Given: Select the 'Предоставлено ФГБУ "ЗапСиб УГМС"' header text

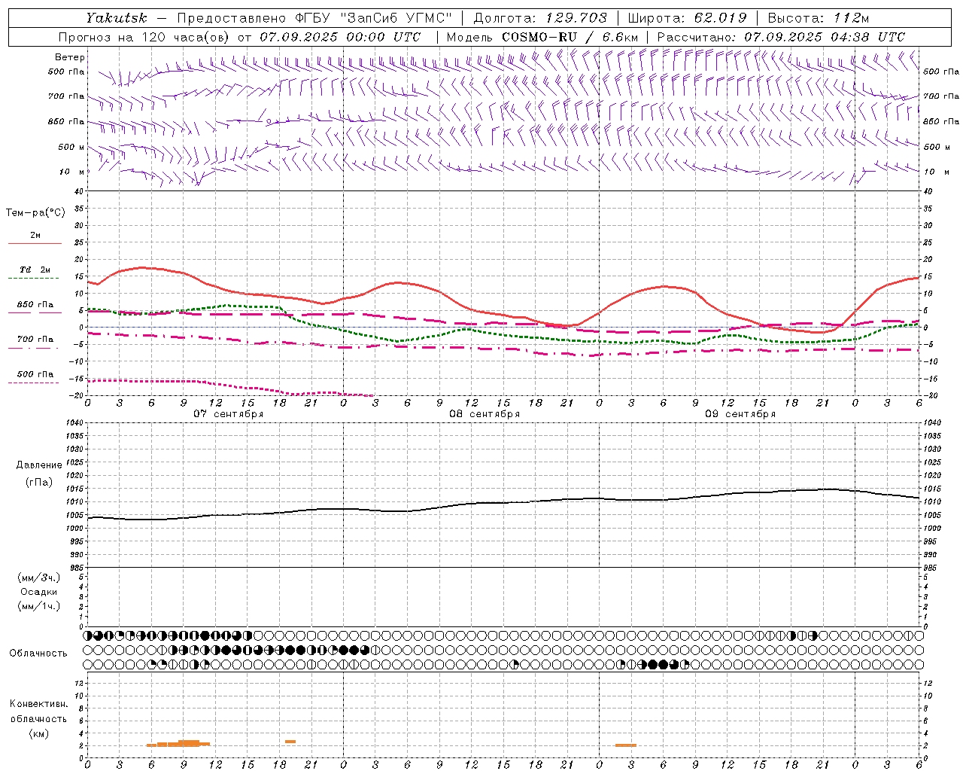Looking at the screenshot, I should [314, 18].
